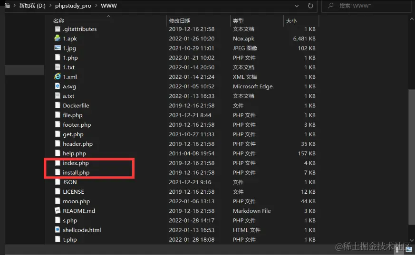Screen dimensions: 415x255
Task: Select the README.md markdown icon
Action: [x=58, y=211]
